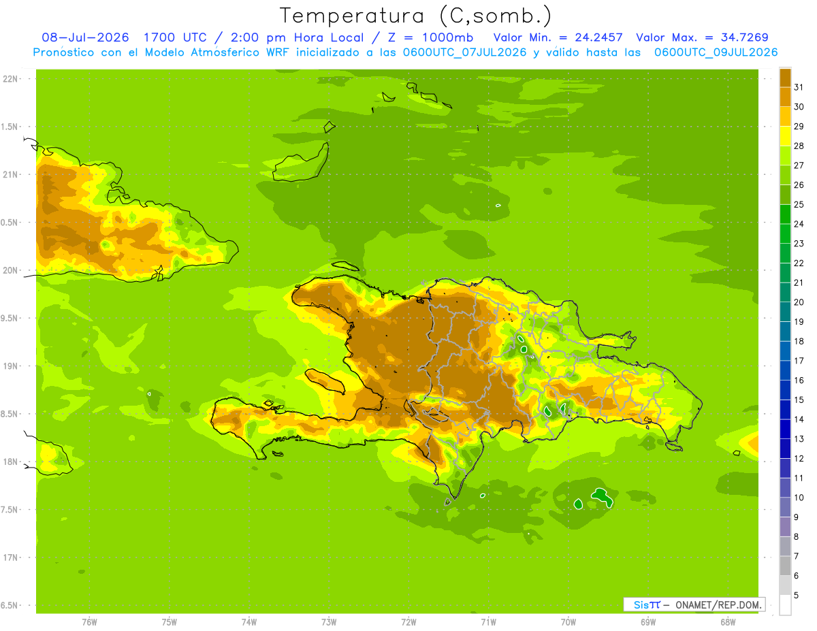Click the "1700 UTC" time label
Screen dimensions: 817x631
point(176,37)
